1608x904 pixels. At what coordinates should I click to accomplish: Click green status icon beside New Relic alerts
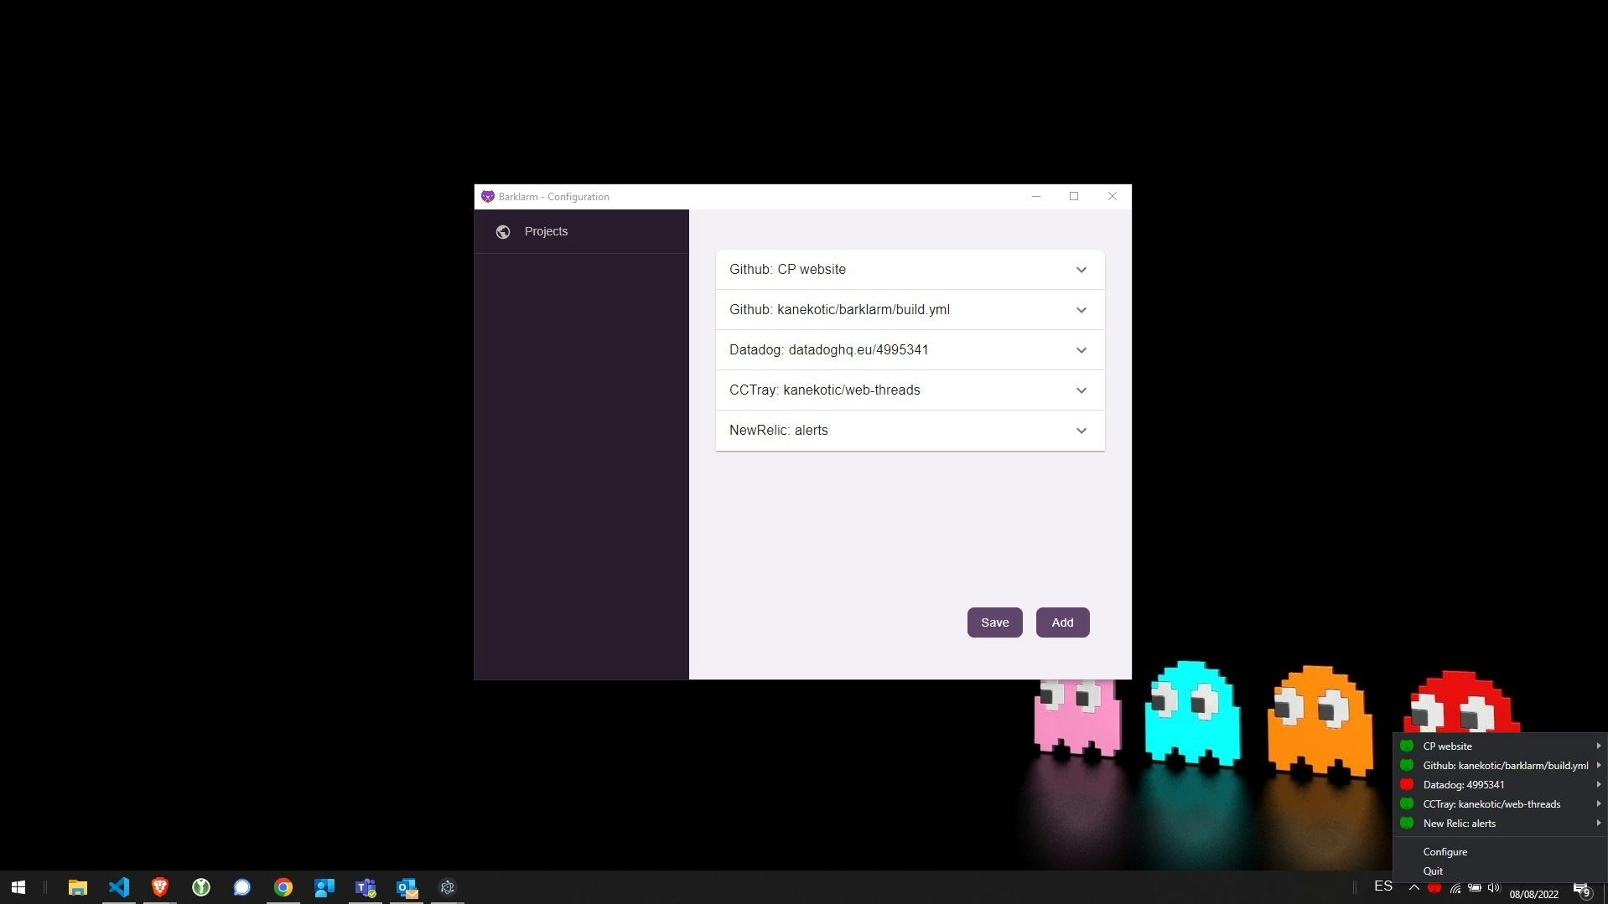(x=1407, y=823)
